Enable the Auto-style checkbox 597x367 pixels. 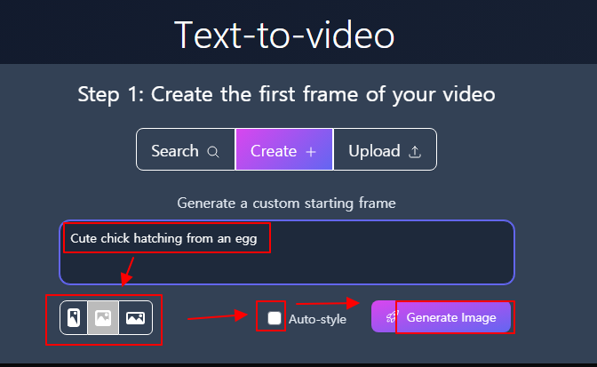click(275, 318)
